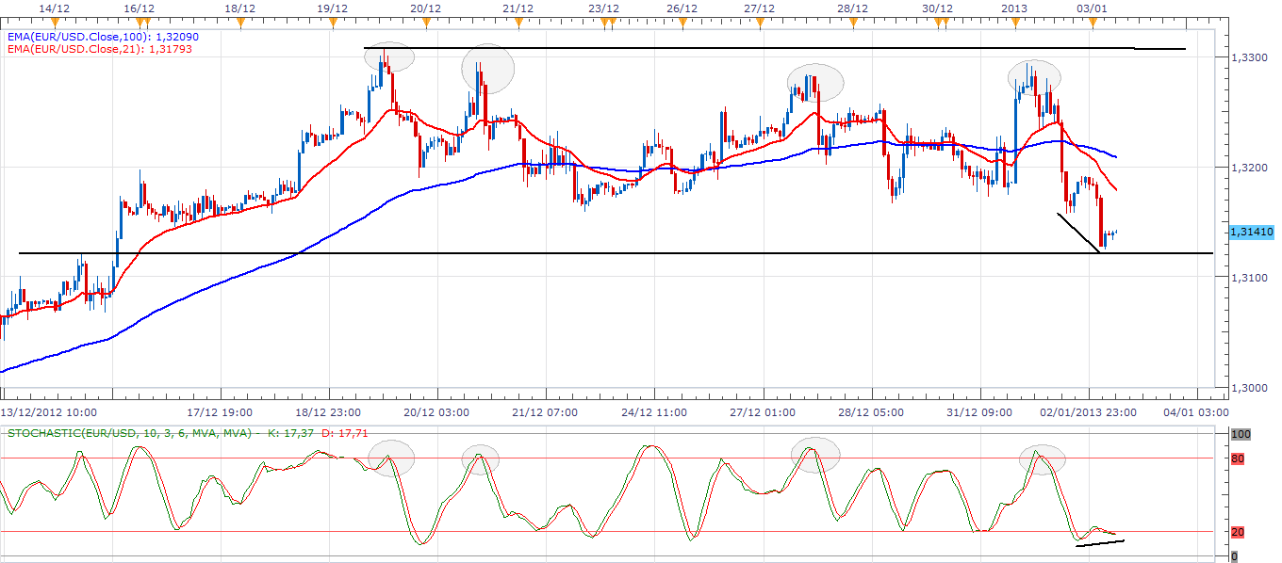Screen dimensions: 1282x563
Task: Select the black trendline beneath the stochastic lows
Action: click(x=1101, y=542)
